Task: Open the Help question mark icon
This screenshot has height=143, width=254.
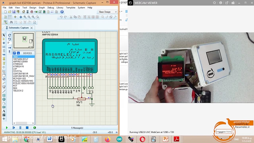Action: (x=62, y=12)
